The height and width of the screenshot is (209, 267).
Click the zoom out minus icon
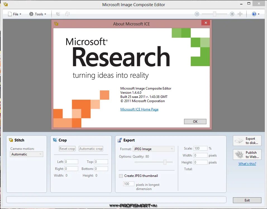click(197, 14)
